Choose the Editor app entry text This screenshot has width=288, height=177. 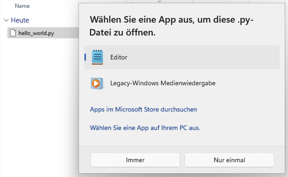pos(119,58)
